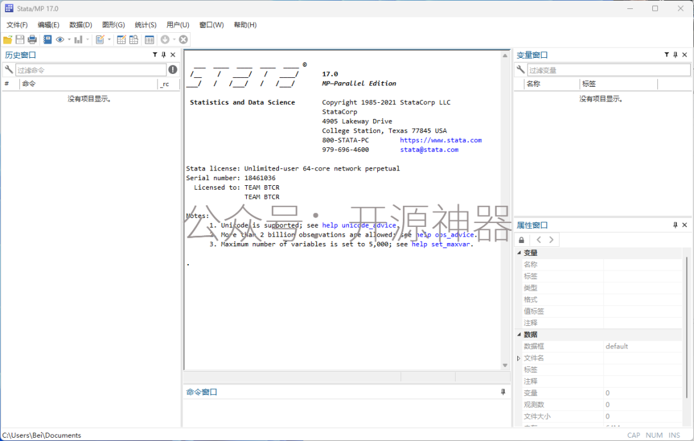Click the 名称 column header in Variables window
This screenshot has width=694, height=441.
[551, 84]
